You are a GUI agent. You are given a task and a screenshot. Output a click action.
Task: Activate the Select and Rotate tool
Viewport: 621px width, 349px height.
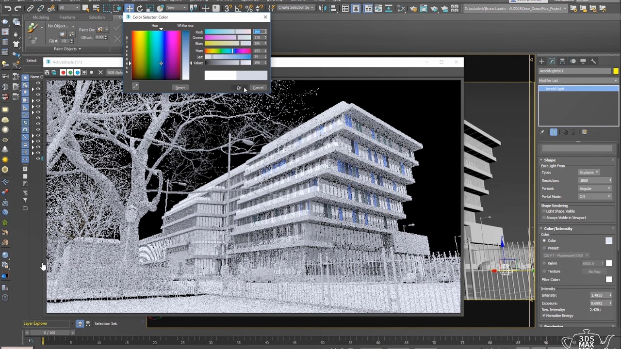tap(140, 8)
